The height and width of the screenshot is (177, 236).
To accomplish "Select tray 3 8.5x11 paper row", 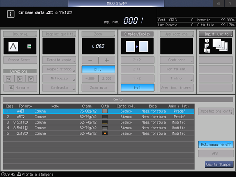I will 99,122.
